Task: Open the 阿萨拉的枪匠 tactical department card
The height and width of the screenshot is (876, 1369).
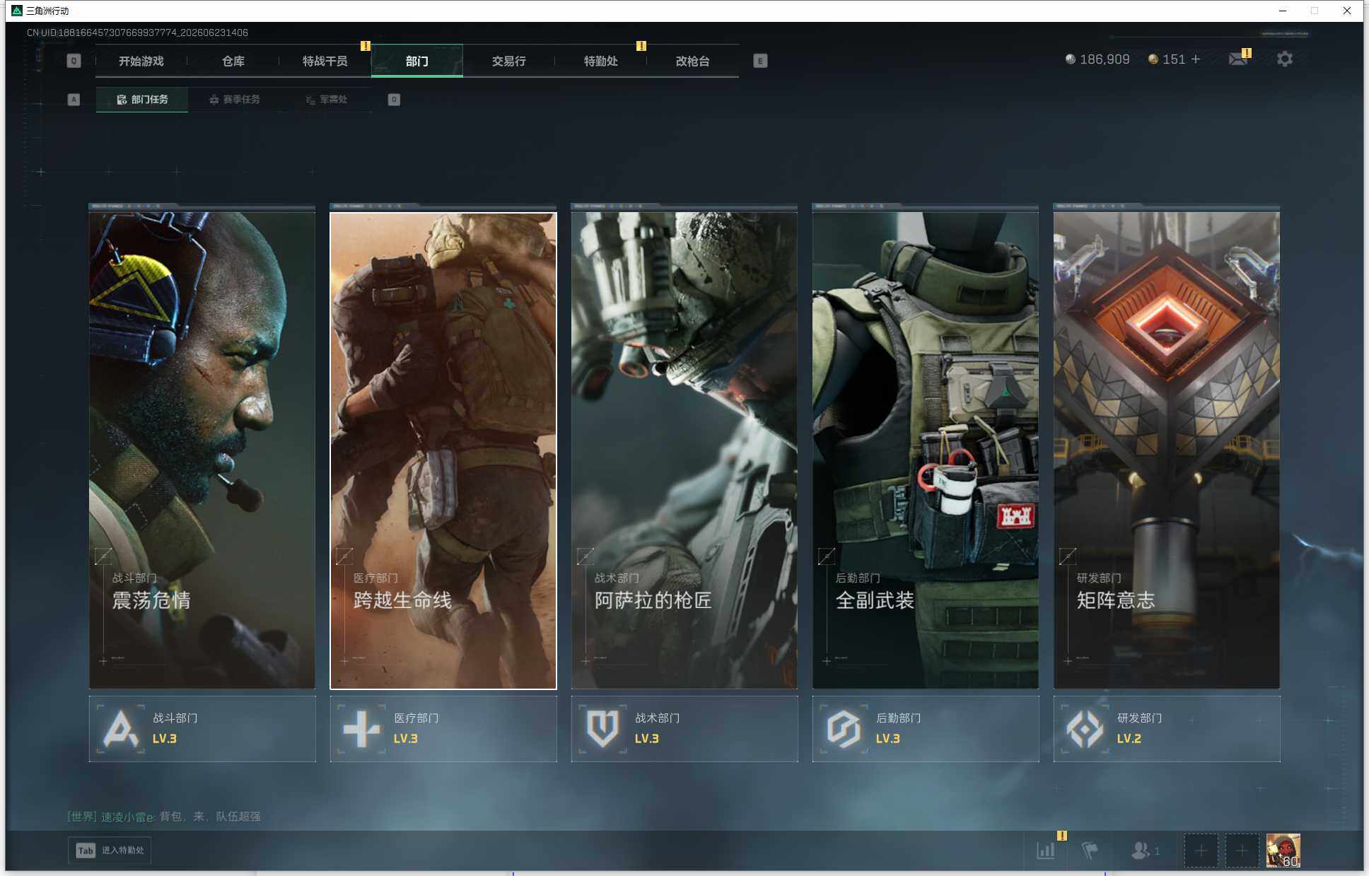Action: 684,450
